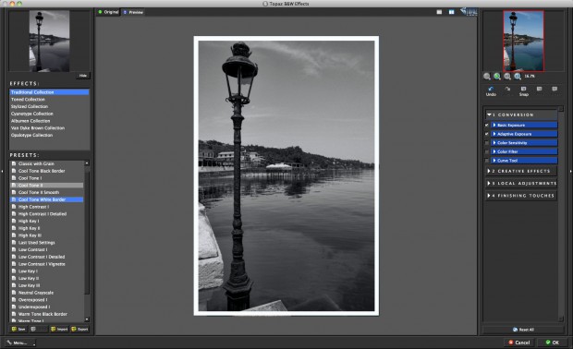Click presets list scrollbar up arrow

tap(87, 163)
